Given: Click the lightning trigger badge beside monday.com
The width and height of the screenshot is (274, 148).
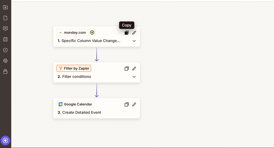Looking at the screenshot, I should [92, 33].
